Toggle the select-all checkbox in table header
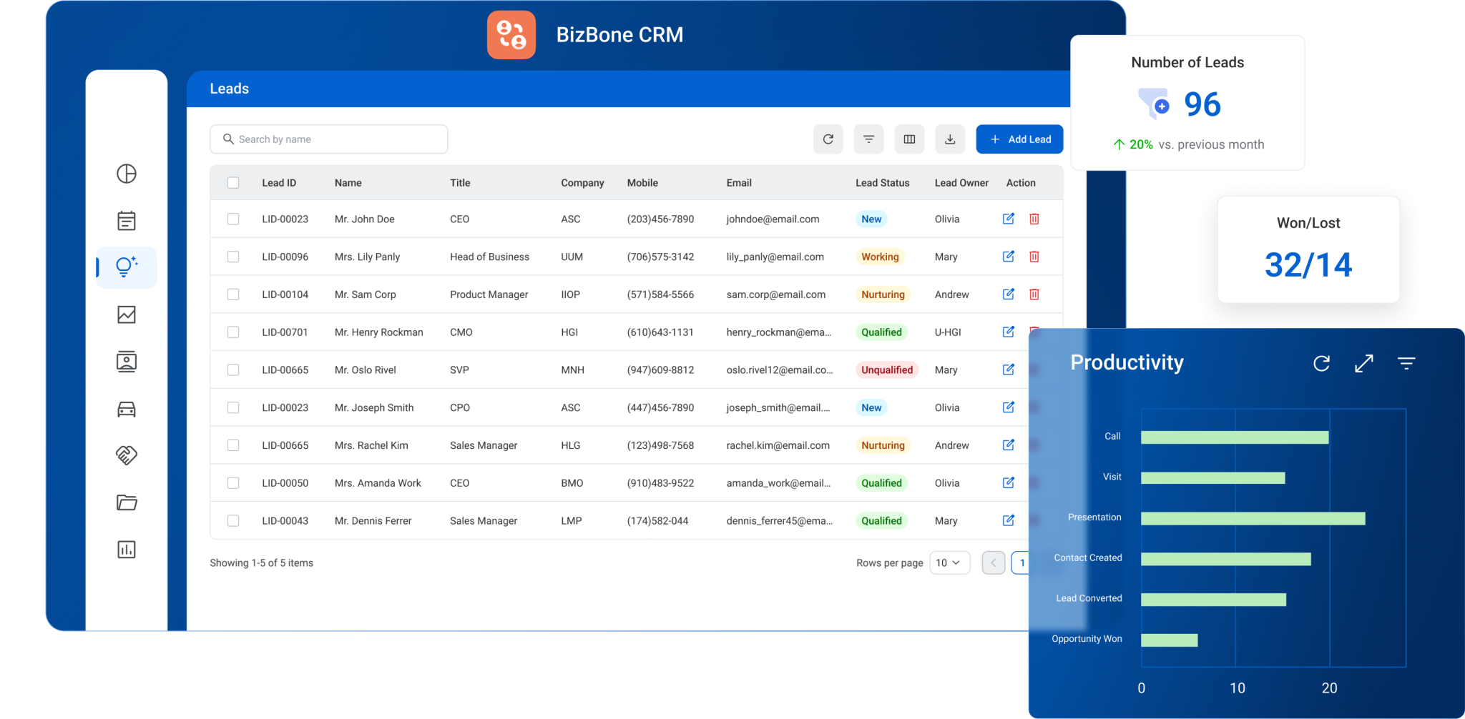Image resolution: width=1465 pixels, height=719 pixels. pyautogui.click(x=233, y=183)
